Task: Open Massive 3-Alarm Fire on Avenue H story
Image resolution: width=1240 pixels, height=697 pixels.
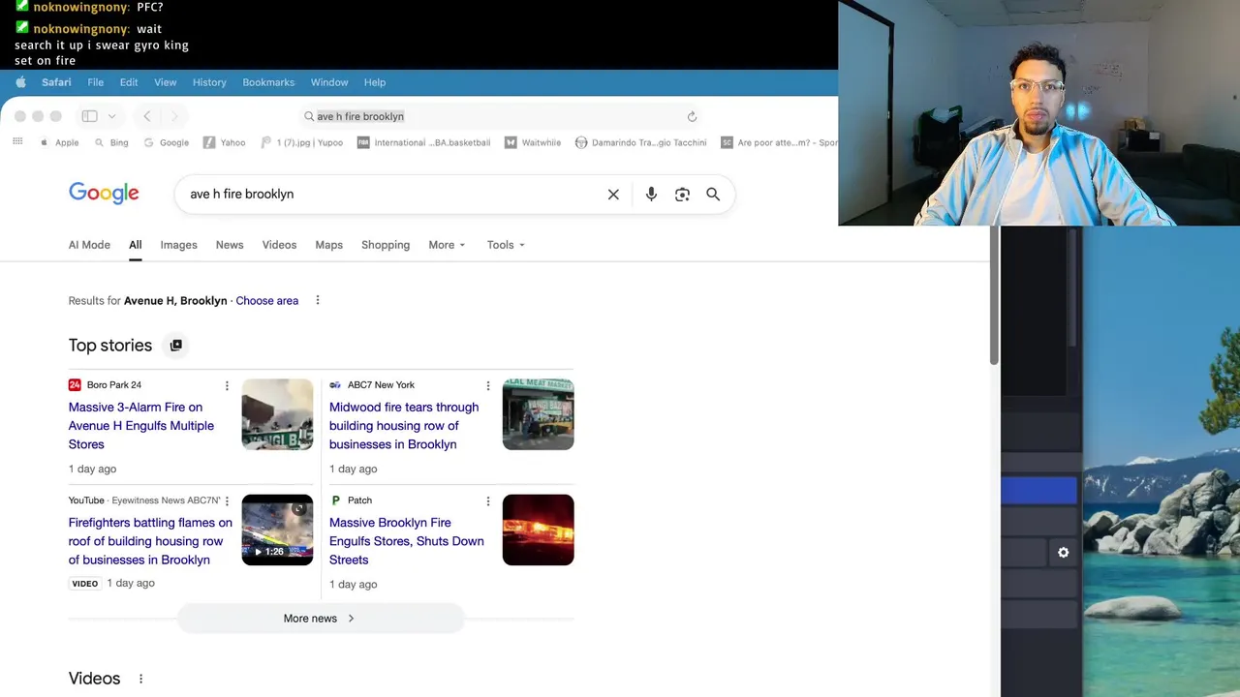Action: click(141, 426)
